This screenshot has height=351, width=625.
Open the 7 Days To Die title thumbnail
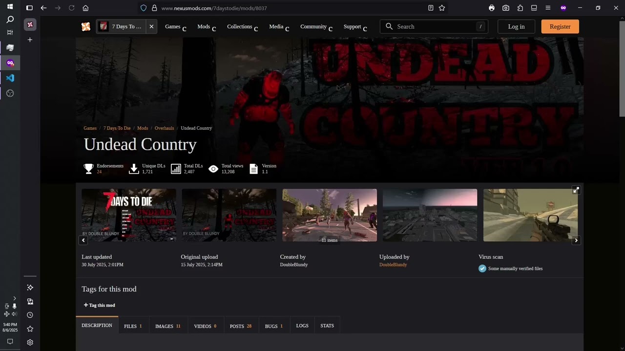pyautogui.click(x=129, y=215)
